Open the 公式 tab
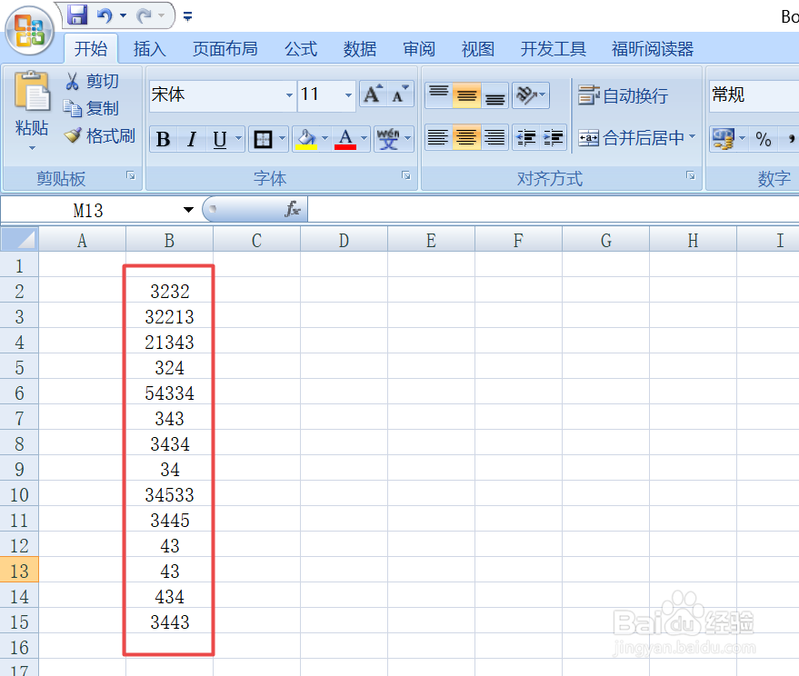The image size is (799, 676). pos(301,49)
